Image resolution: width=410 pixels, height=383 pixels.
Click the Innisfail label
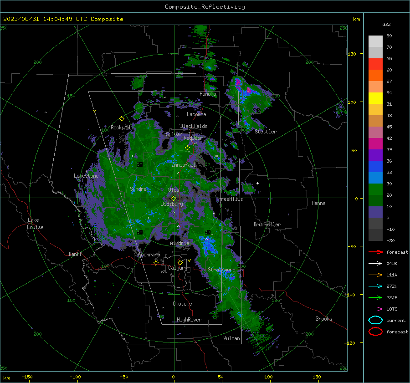pos(184,165)
